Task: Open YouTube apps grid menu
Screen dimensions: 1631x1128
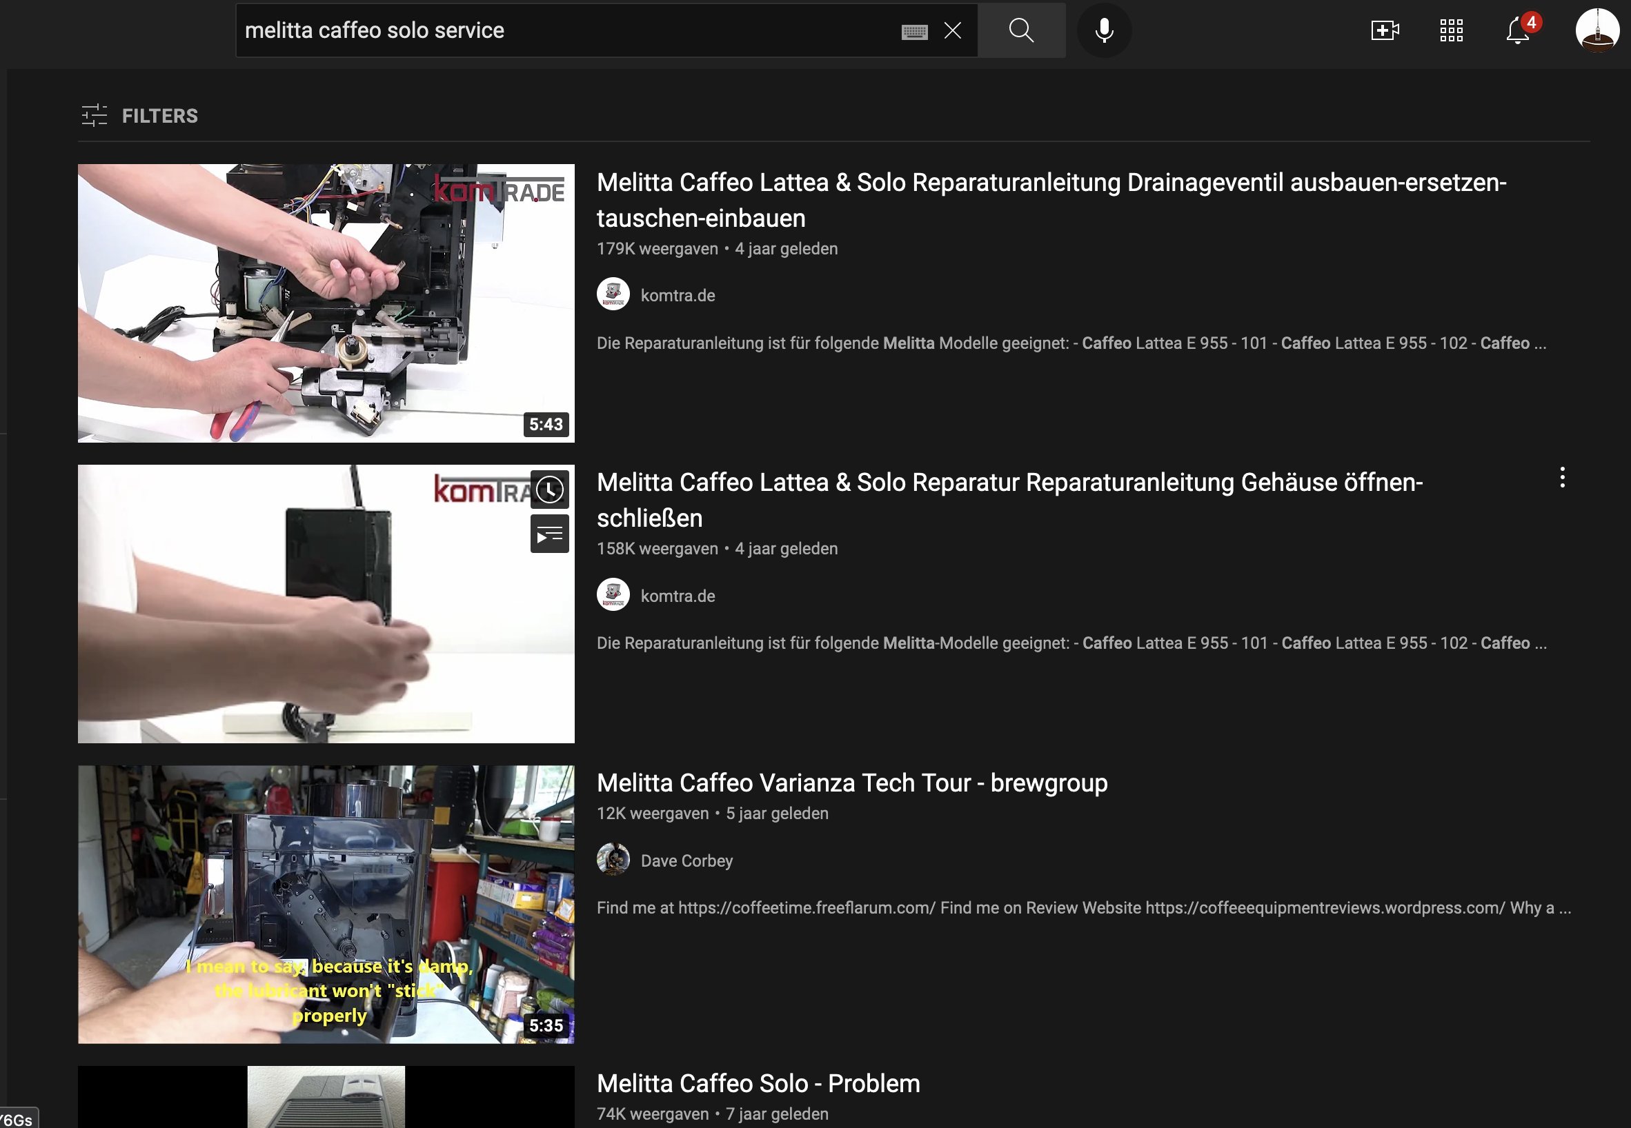Action: (1451, 30)
